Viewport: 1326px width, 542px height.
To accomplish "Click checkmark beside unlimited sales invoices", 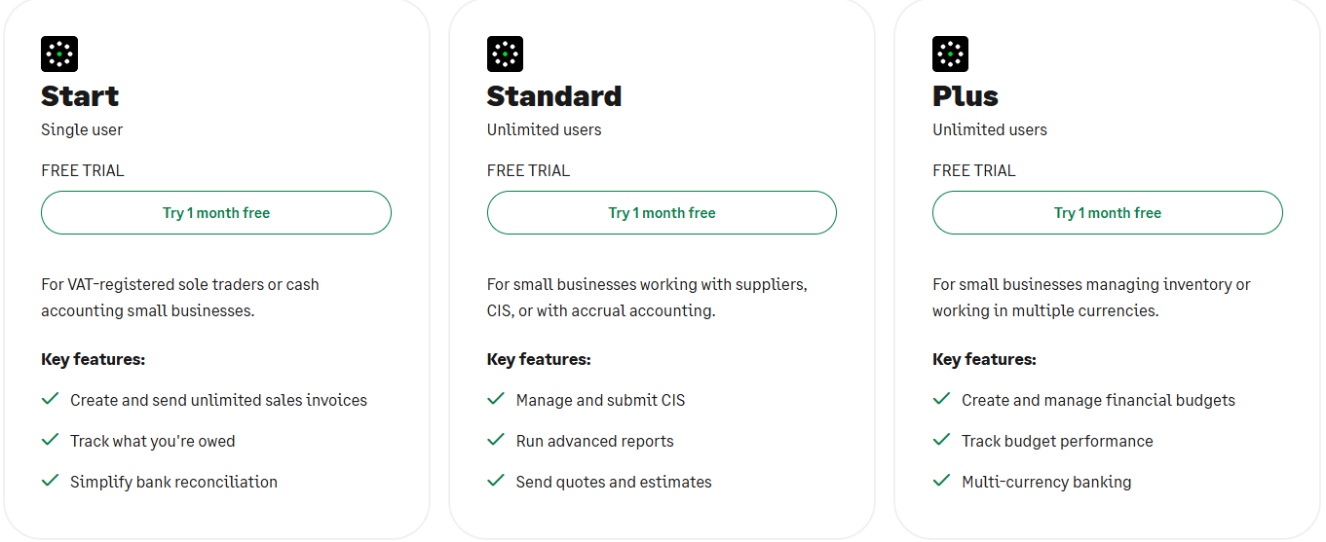I will pos(51,399).
